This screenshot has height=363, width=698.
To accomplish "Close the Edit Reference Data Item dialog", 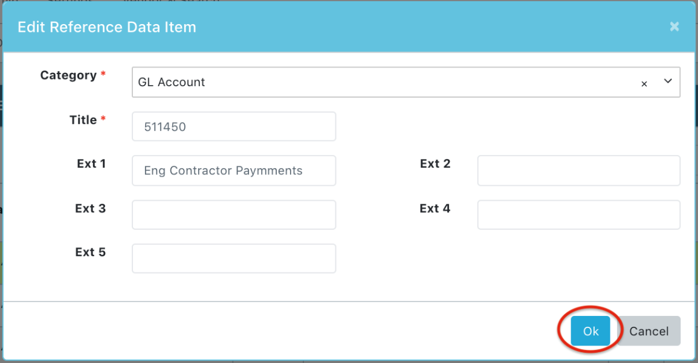I will click(674, 27).
